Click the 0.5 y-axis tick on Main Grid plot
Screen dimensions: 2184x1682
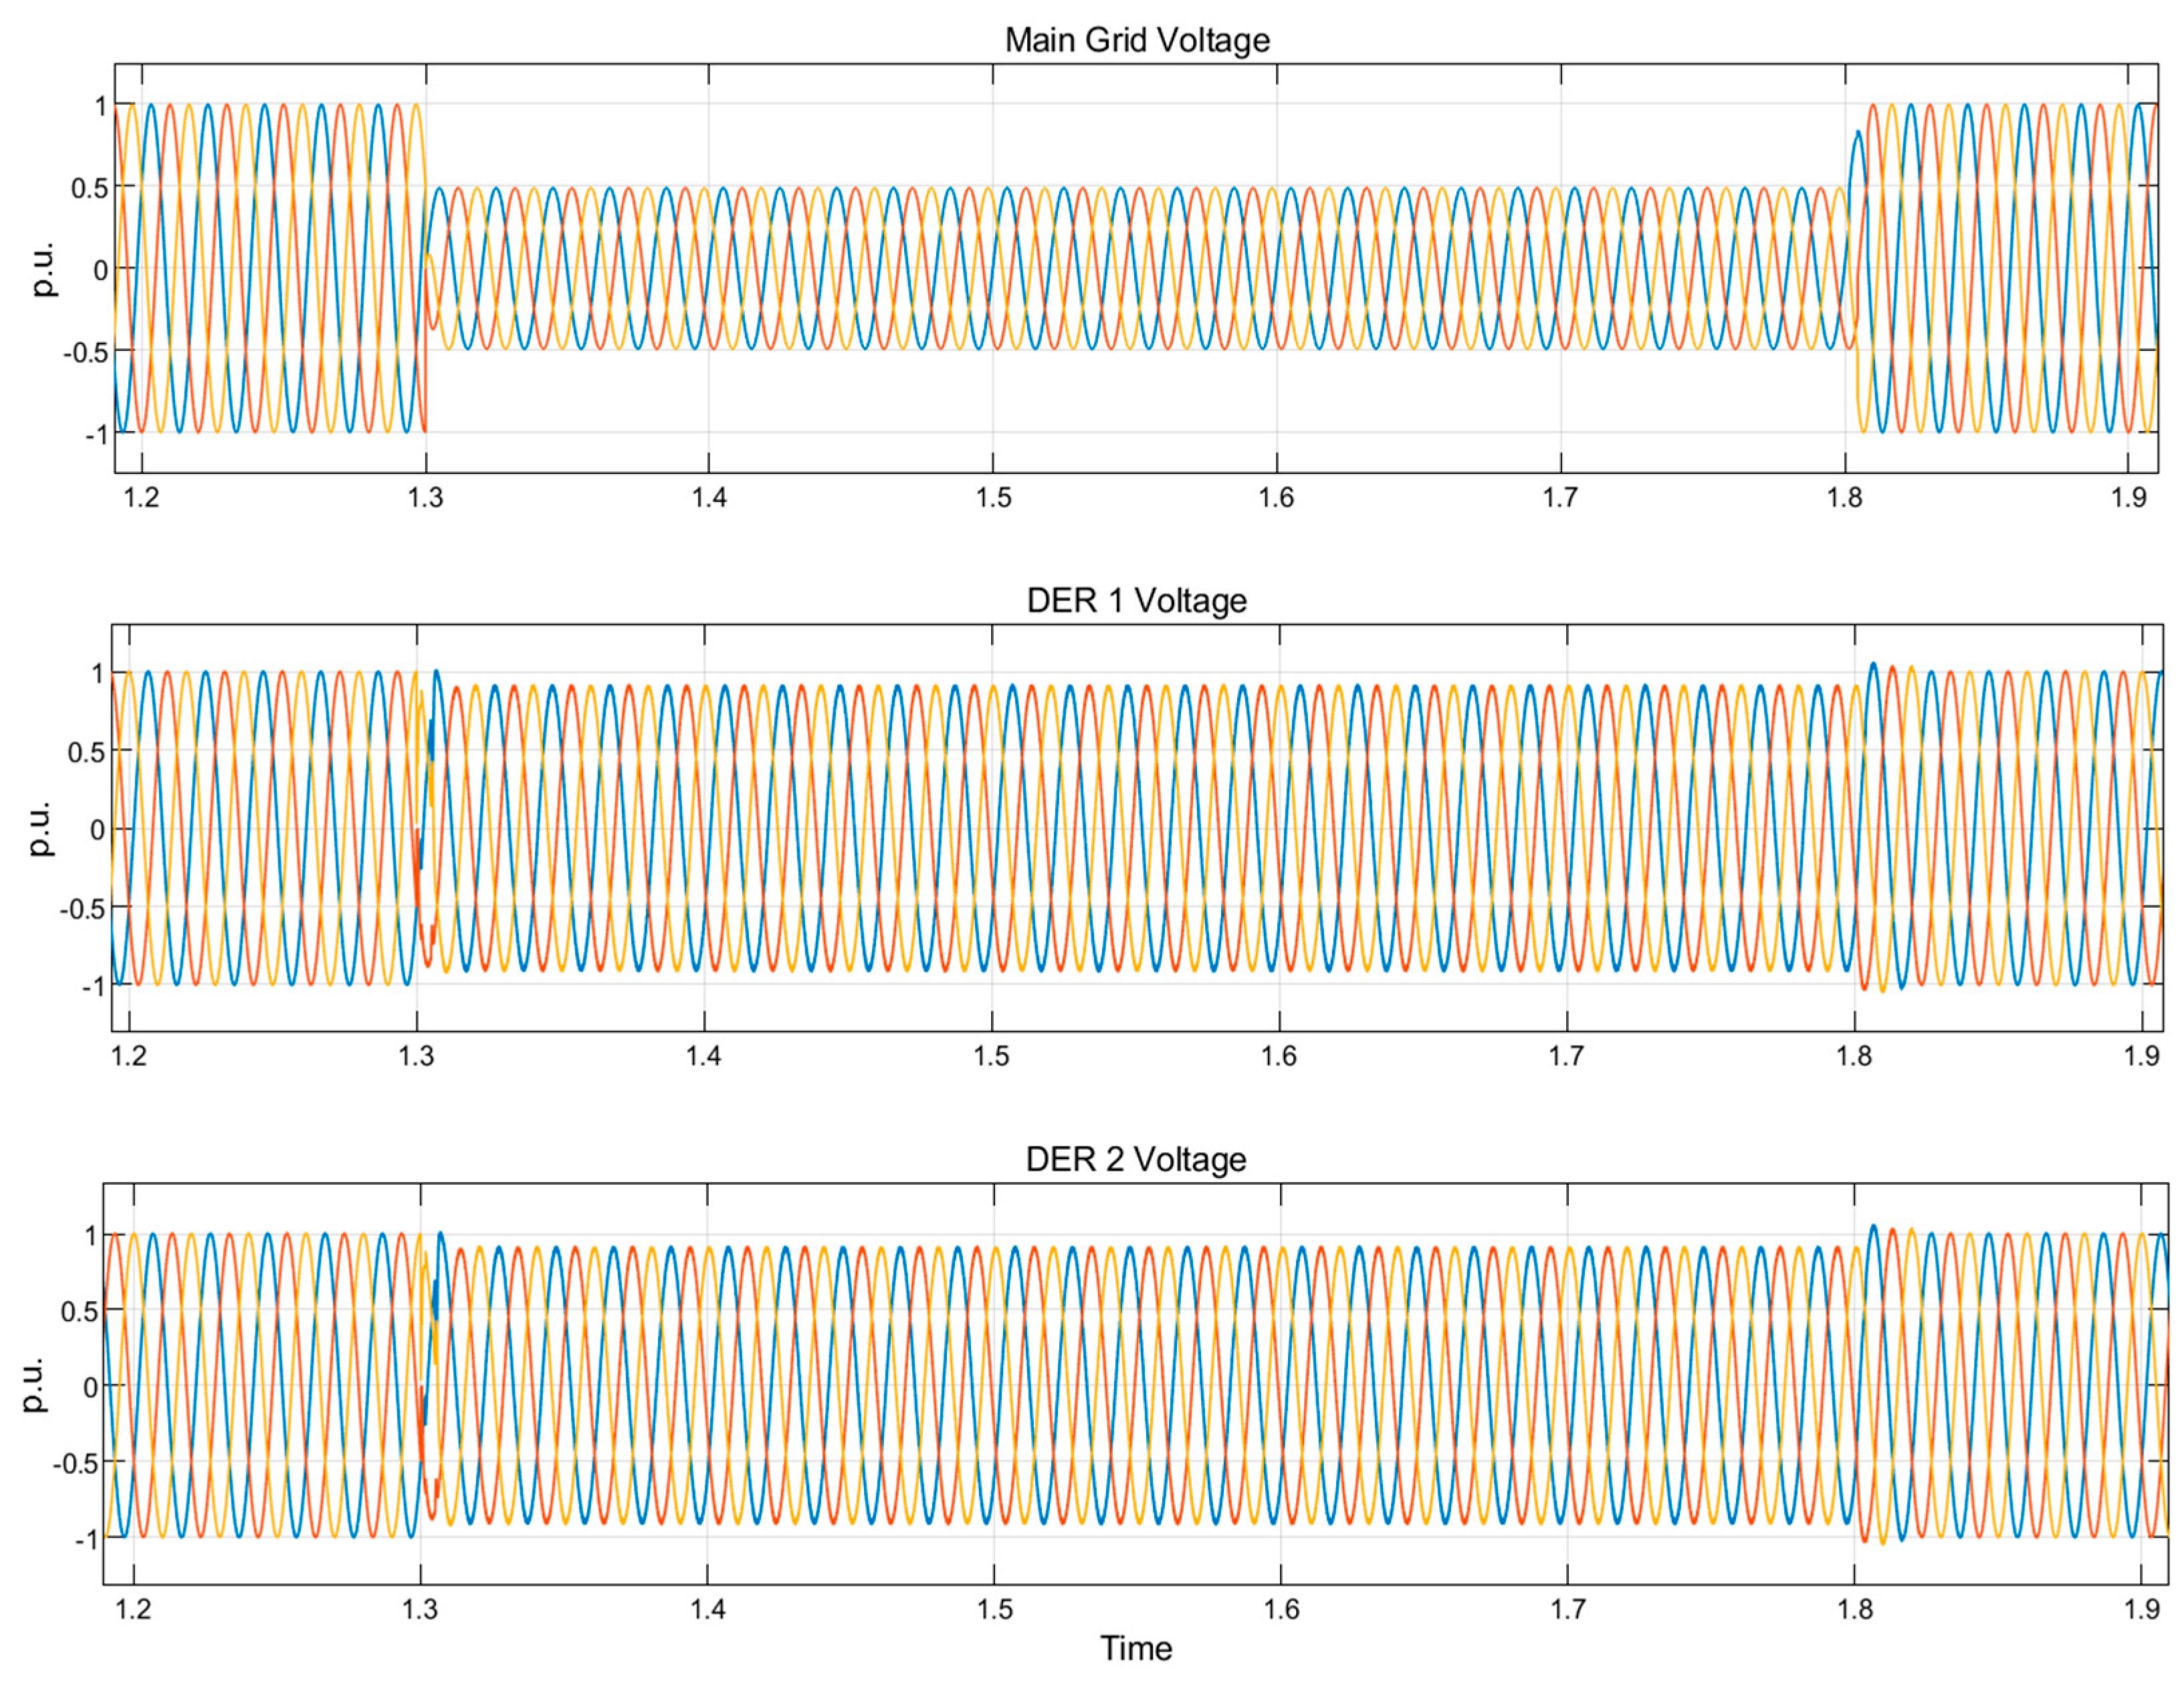89,188
